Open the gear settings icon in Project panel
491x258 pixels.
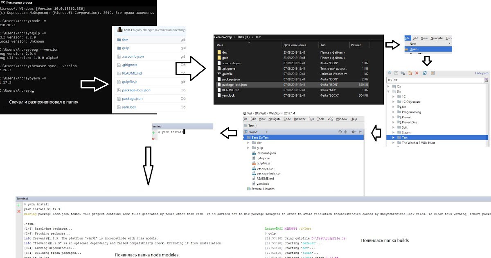point(353,132)
